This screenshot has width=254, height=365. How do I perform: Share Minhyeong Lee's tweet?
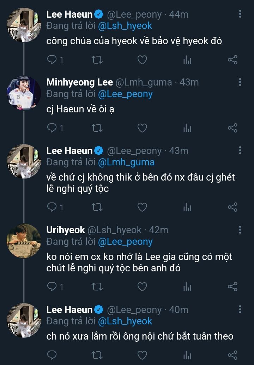[x=232, y=128]
